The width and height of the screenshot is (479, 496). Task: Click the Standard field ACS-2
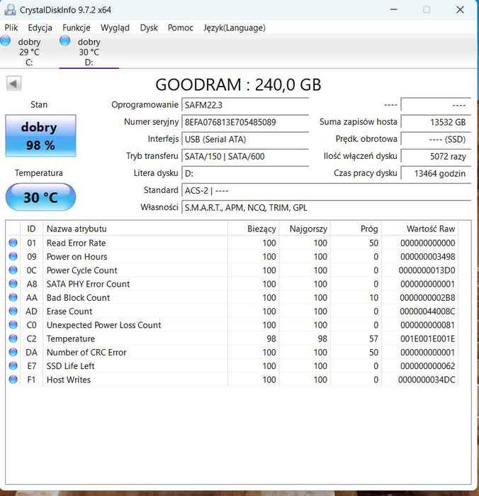[326, 190]
